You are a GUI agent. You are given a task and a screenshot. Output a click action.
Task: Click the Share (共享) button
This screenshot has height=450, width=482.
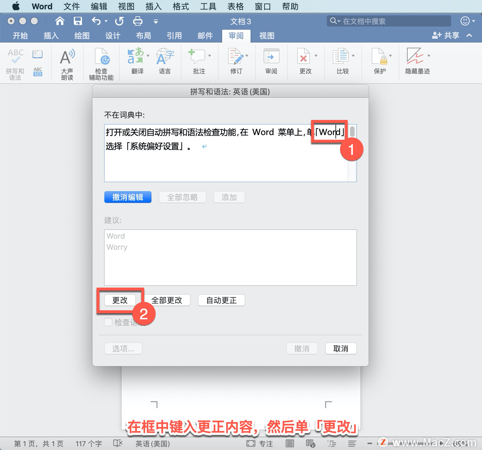pyautogui.click(x=445, y=36)
